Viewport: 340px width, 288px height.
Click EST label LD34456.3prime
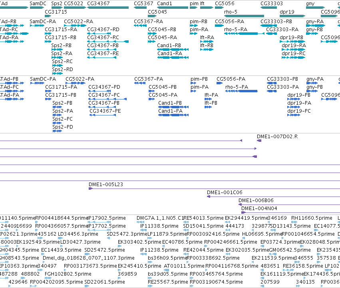(x=78, y=234)
